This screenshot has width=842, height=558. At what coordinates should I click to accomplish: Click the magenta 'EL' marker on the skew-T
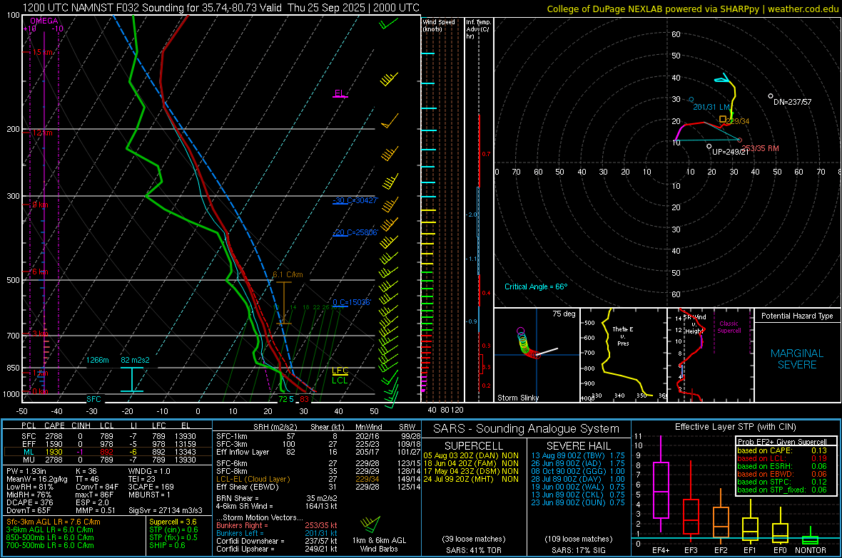point(340,93)
